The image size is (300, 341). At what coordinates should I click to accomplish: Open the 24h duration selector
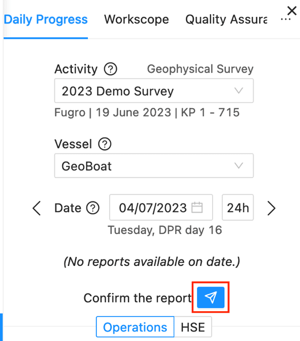pyautogui.click(x=238, y=207)
